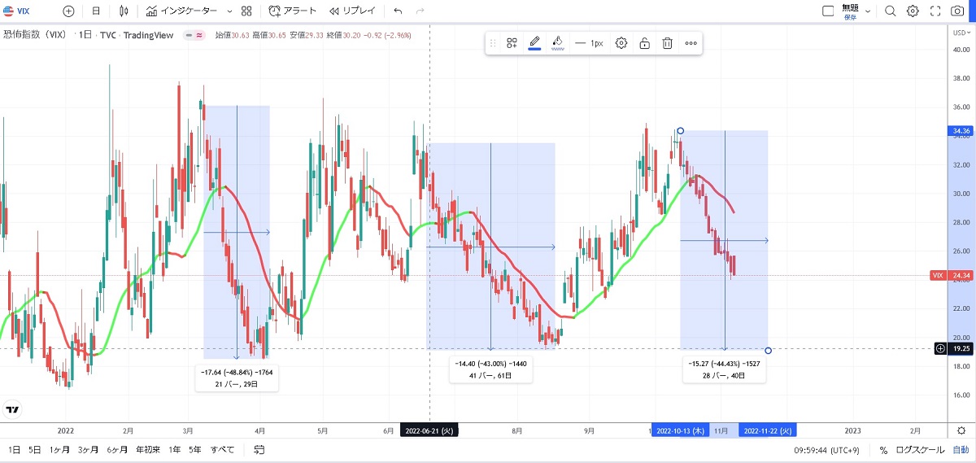Open the USD currency dropdown
976x463 pixels.
pyautogui.click(x=961, y=33)
